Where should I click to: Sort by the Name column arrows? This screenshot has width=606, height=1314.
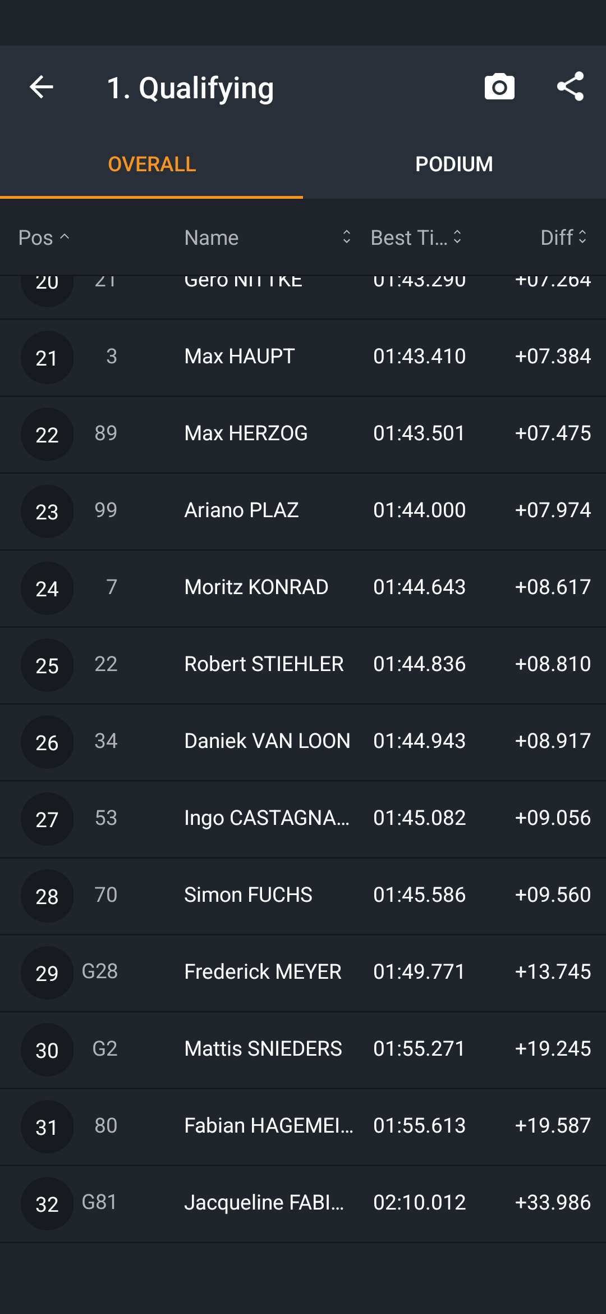click(347, 237)
